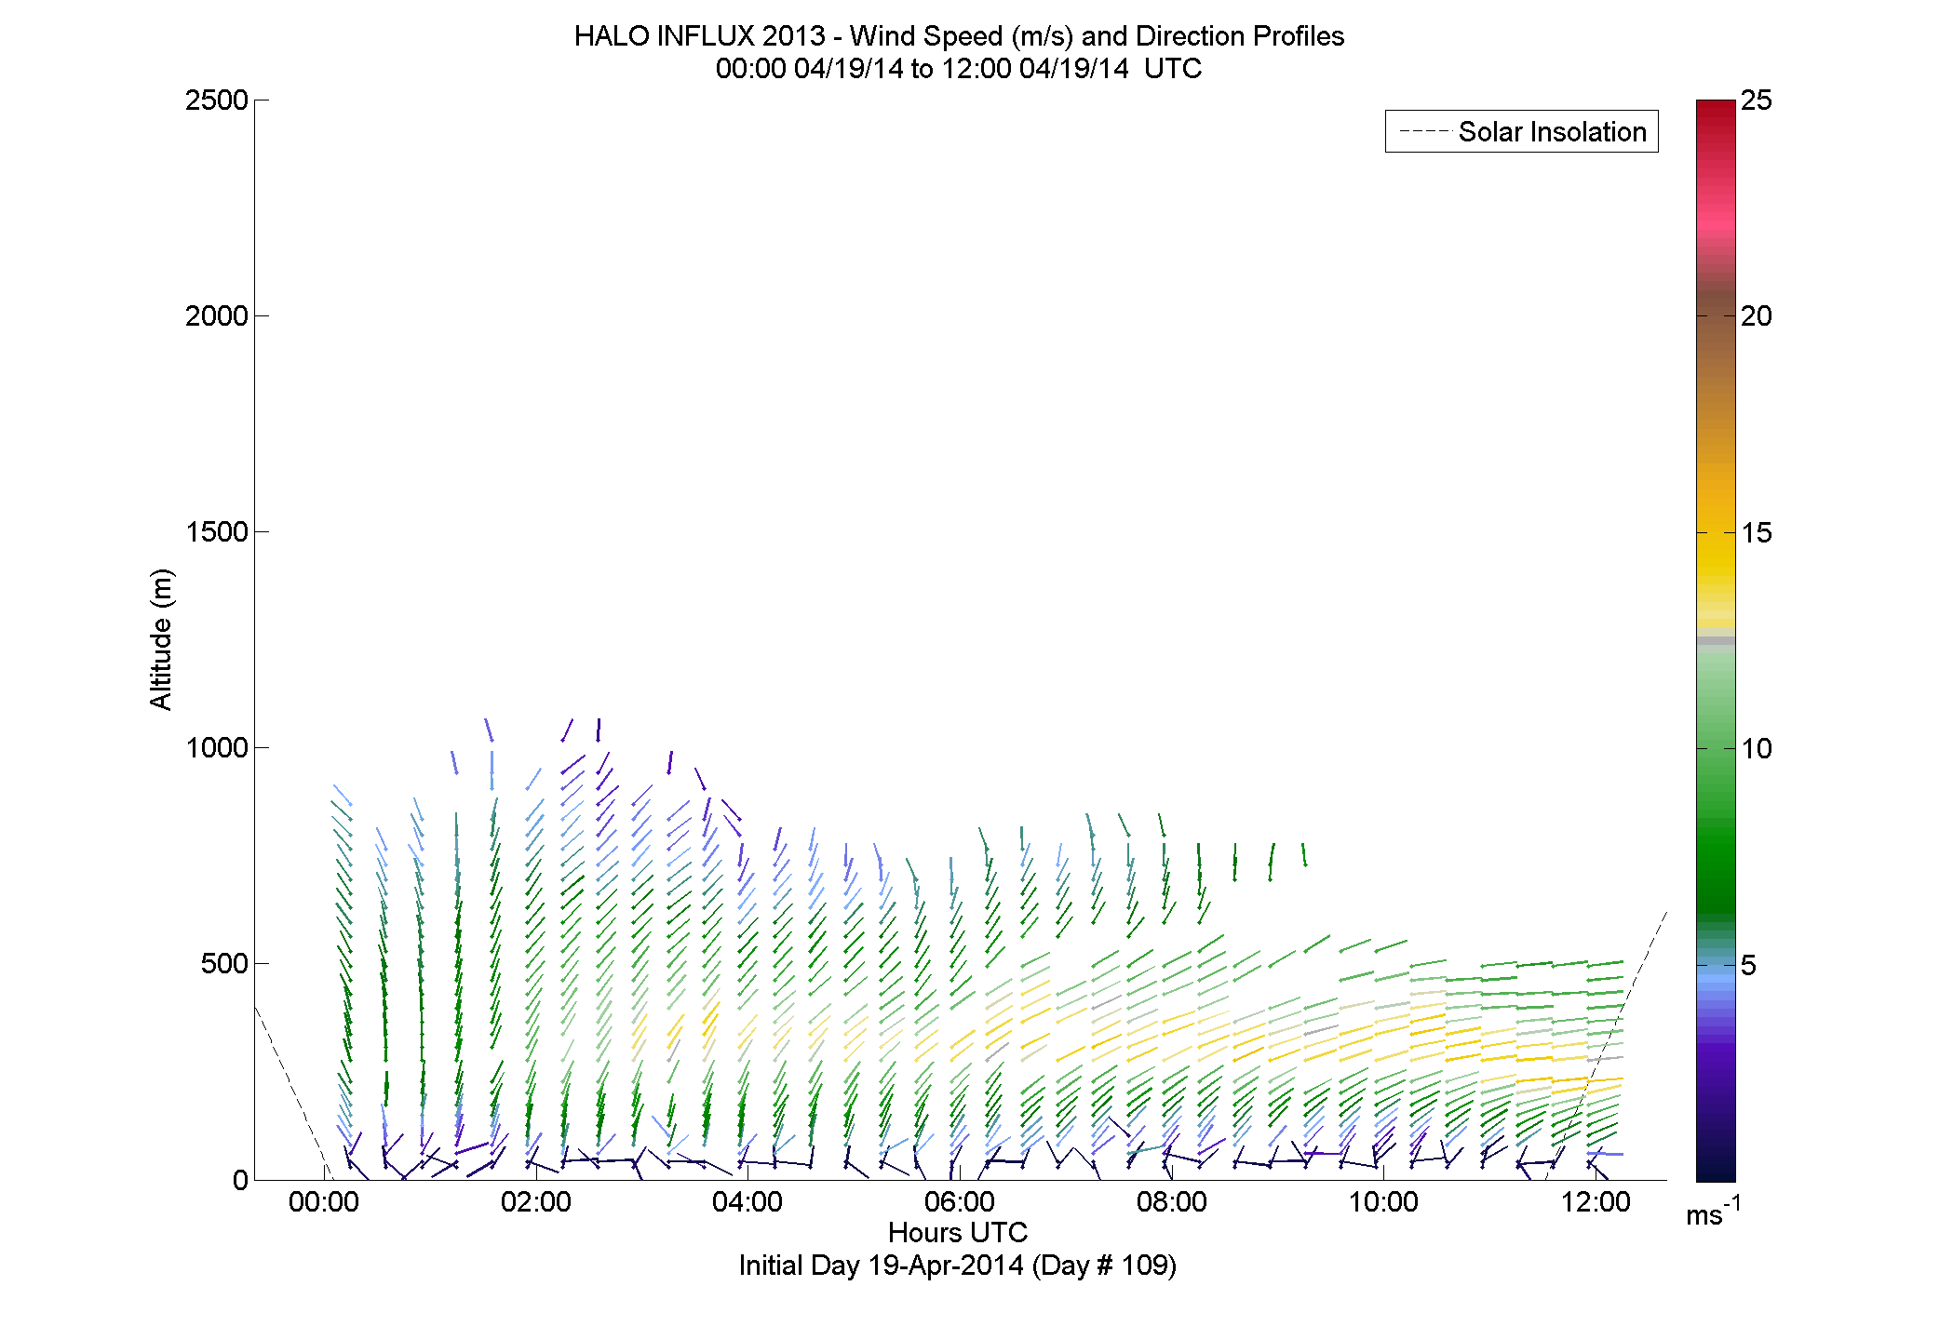
Task: Click the colorbar unit label 'ms-1'
Action: click(x=1714, y=1212)
